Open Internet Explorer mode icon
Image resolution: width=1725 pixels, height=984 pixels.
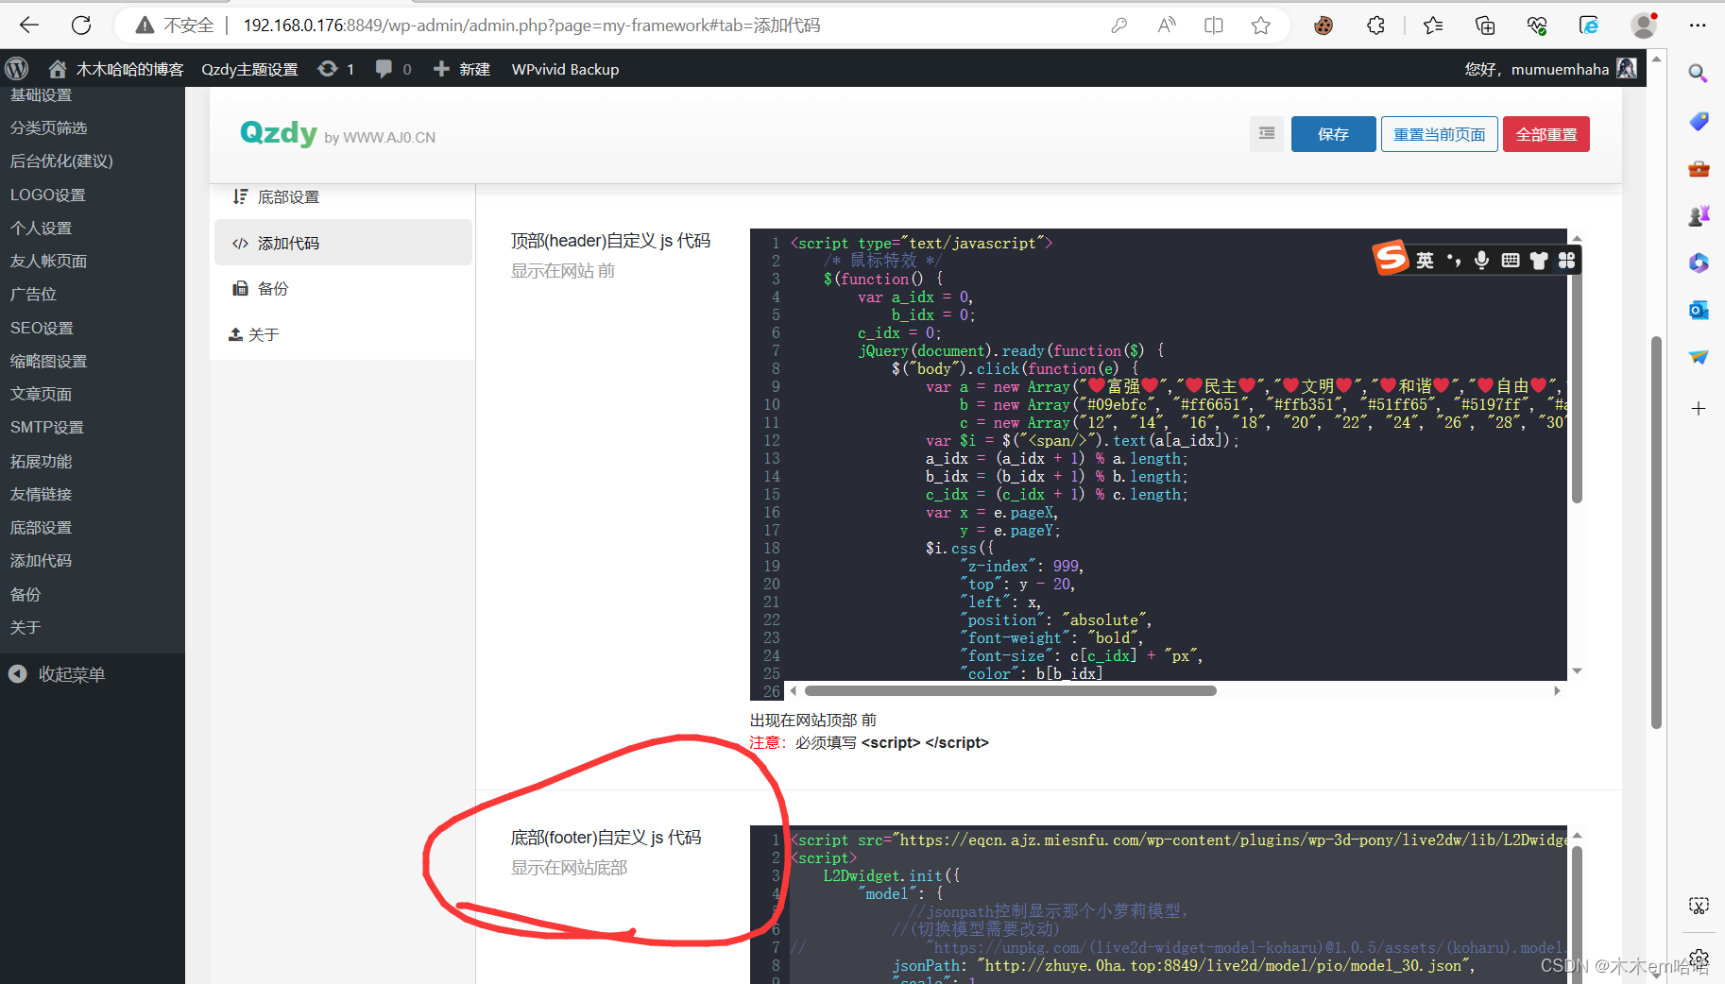pyautogui.click(x=1589, y=25)
